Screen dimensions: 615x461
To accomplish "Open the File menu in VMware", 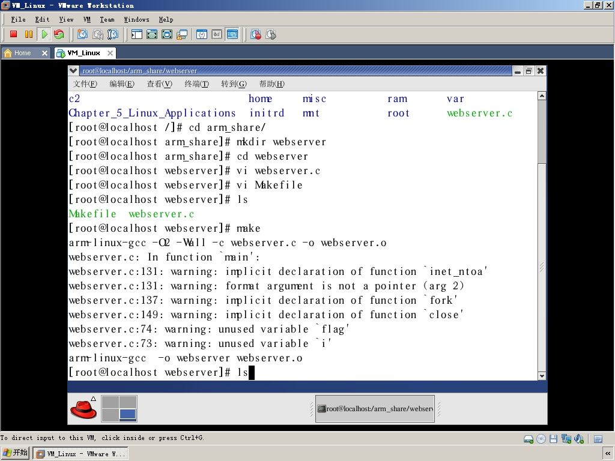I will tap(18, 19).
